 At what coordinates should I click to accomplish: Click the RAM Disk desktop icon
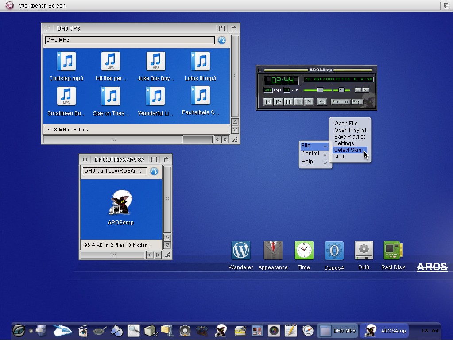coord(393,251)
